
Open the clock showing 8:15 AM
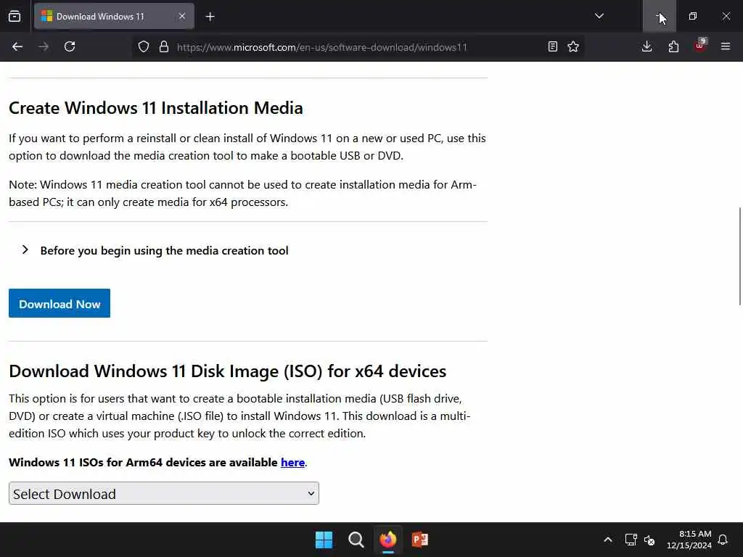(x=689, y=540)
